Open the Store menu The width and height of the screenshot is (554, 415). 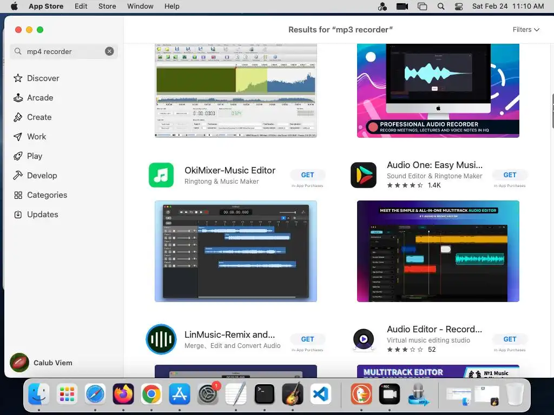point(107,6)
